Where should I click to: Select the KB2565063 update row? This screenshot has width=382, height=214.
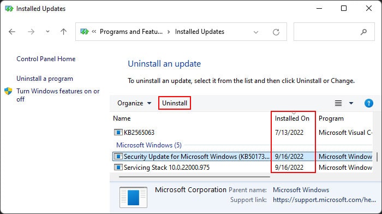click(242, 132)
